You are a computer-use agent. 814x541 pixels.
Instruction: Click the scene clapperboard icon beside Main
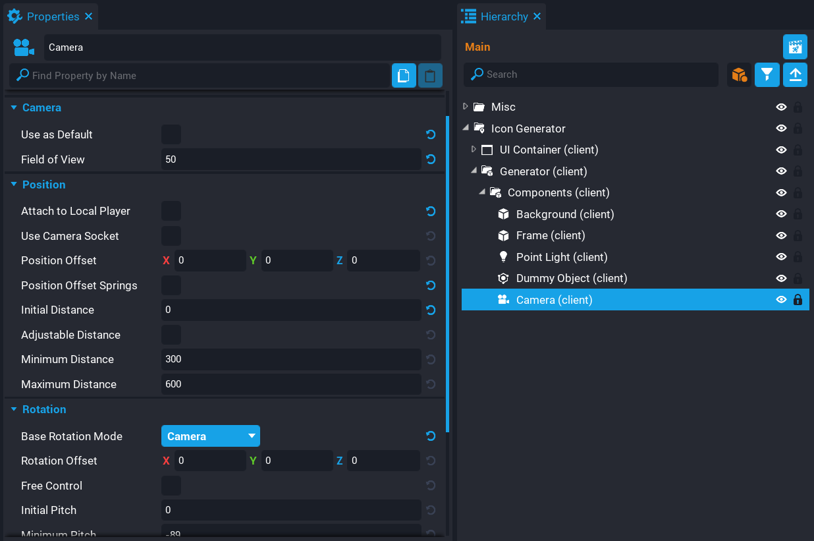[795, 47]
